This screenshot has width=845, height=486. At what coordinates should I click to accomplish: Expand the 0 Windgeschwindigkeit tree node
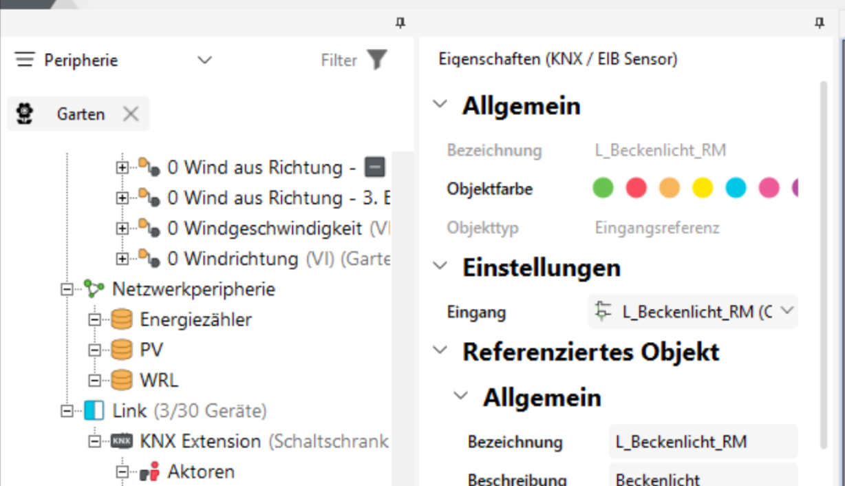pyautogui.click(x=122, y=228)
